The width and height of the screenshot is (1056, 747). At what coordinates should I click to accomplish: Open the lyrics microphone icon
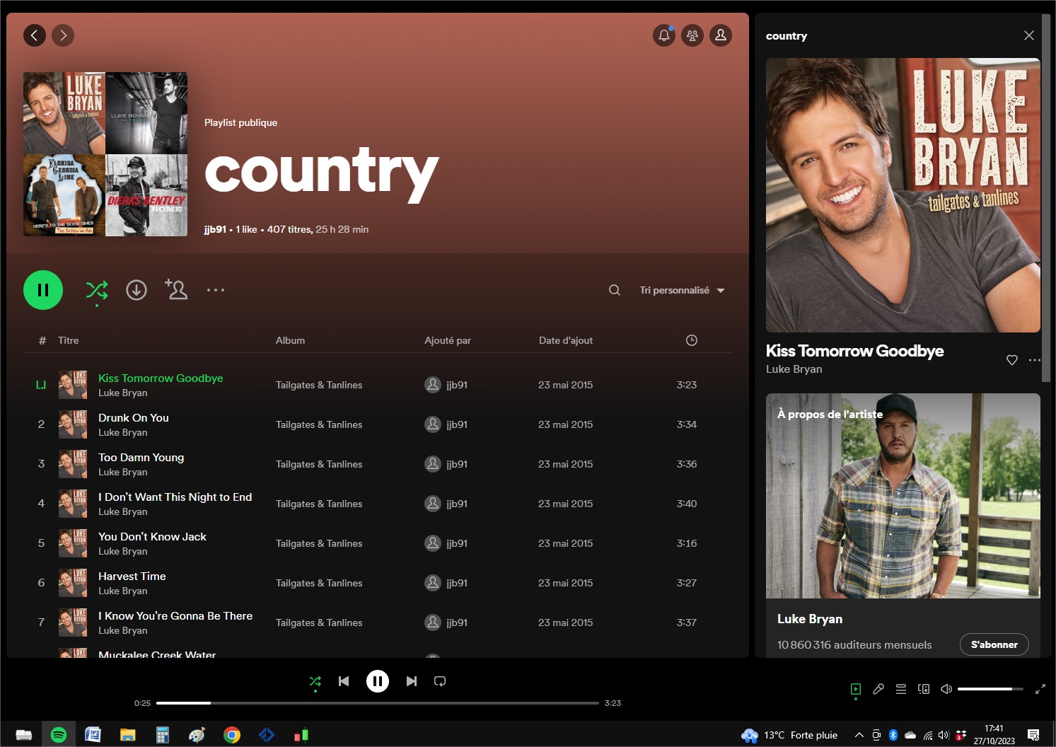click(878, 689)
